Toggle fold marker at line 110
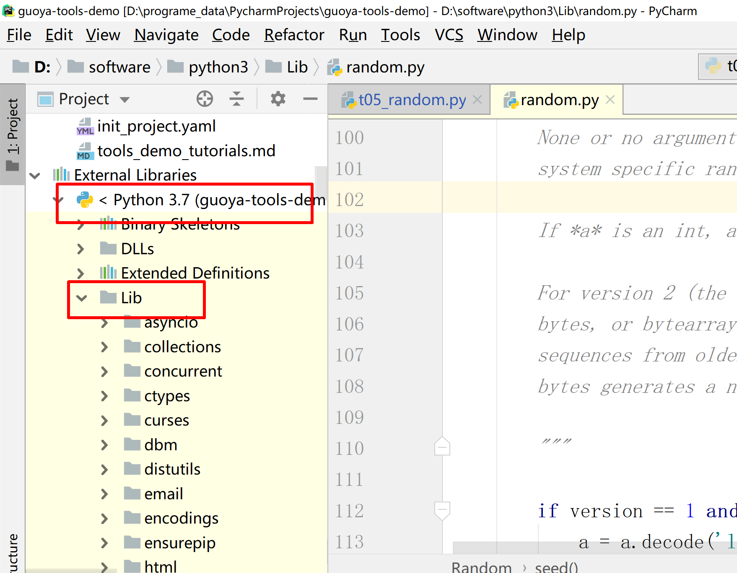This screenshot has height=573, width=737. tap(442, 447)
